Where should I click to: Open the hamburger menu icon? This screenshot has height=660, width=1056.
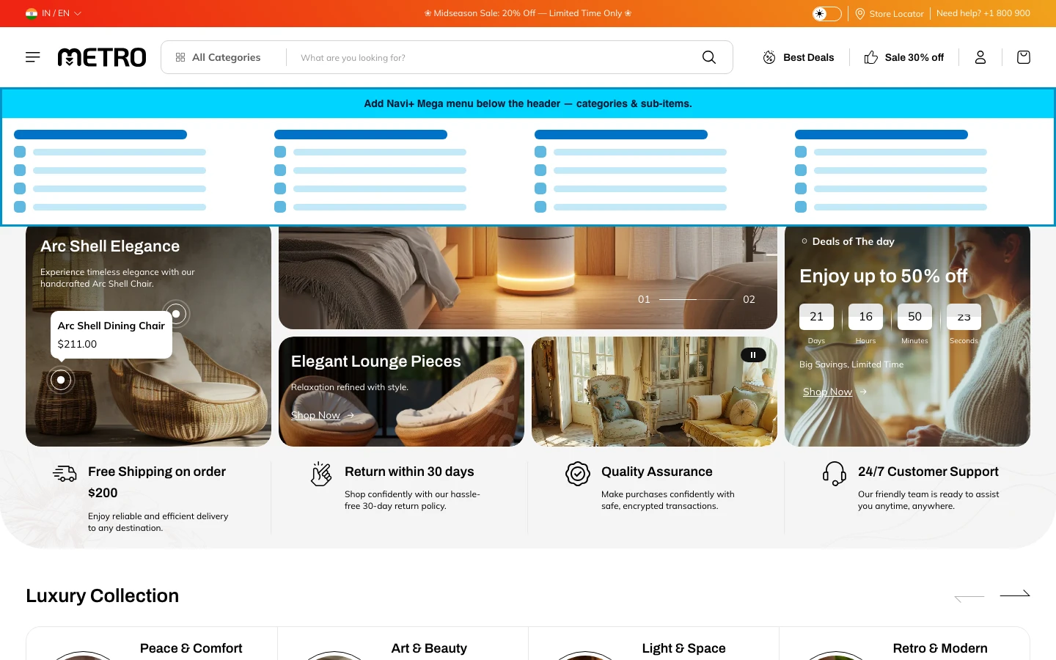(33, 57)
